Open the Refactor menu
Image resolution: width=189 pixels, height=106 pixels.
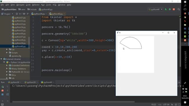point(36,5)
